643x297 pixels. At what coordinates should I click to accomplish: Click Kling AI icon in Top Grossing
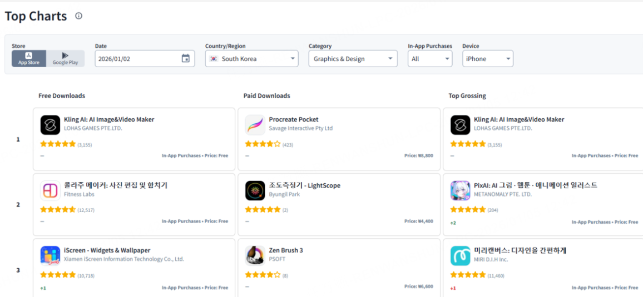(x=461, y=125)
